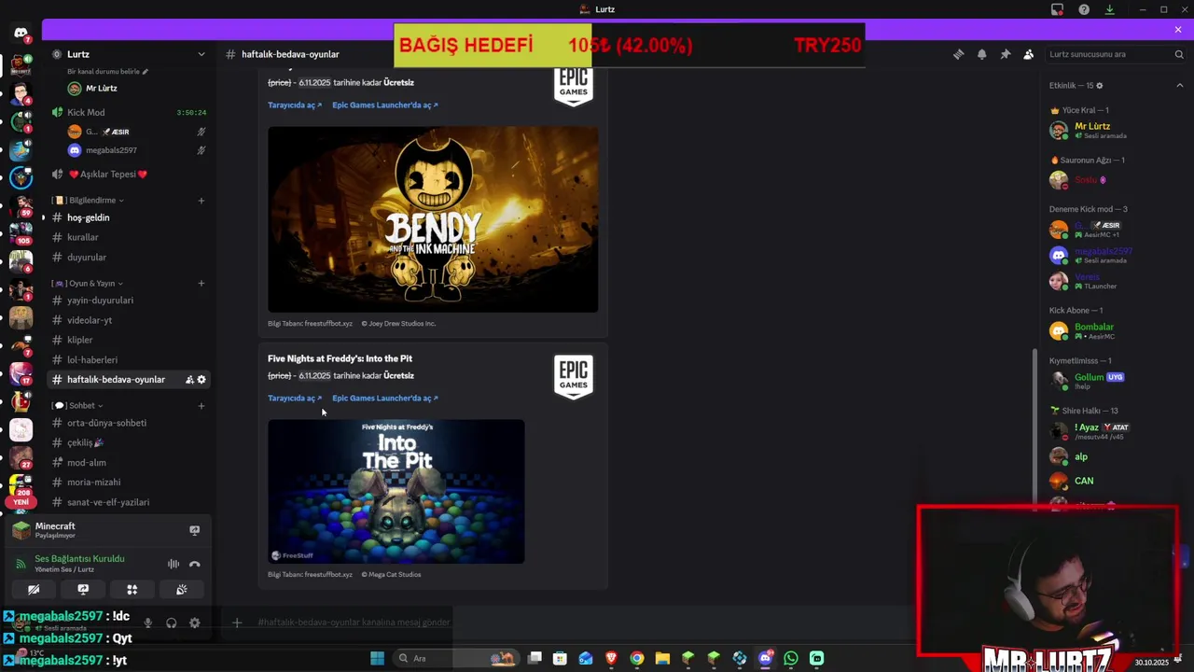Open Windows Start button
The image size is (1194, 672).
pyautogui.click(x=377, y=658)
